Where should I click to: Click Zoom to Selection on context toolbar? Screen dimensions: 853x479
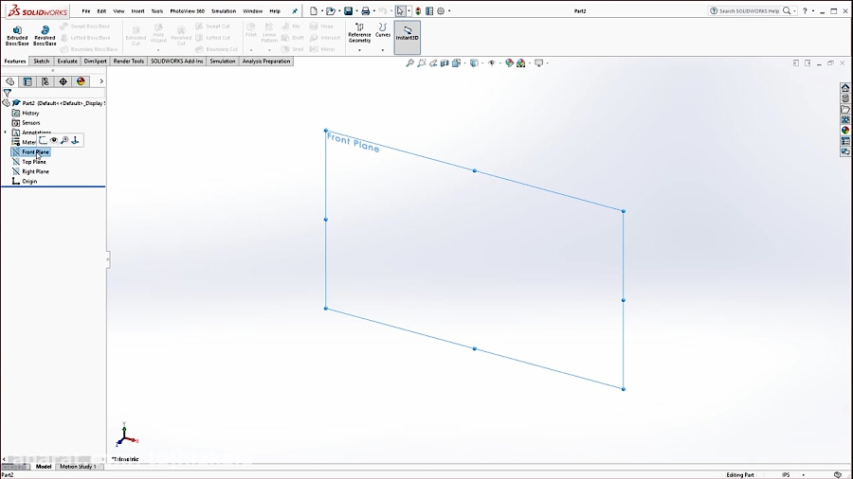tap(64, 141)
